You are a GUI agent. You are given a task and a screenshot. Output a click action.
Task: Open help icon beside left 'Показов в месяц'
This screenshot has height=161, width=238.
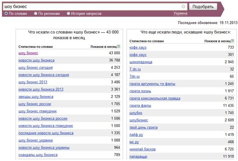tap(119, 47)
